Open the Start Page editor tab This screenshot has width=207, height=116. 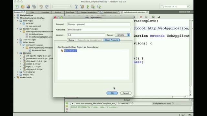70,12
